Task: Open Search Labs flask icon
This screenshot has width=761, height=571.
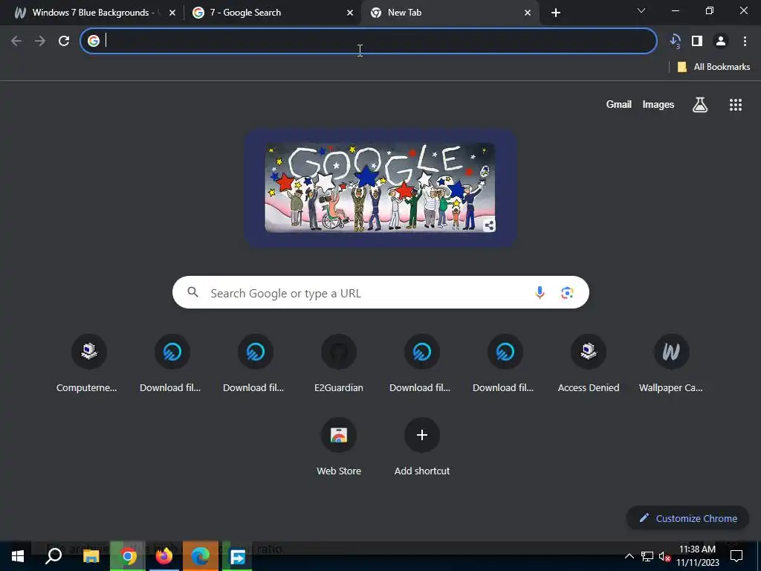Action: point(700,104)
